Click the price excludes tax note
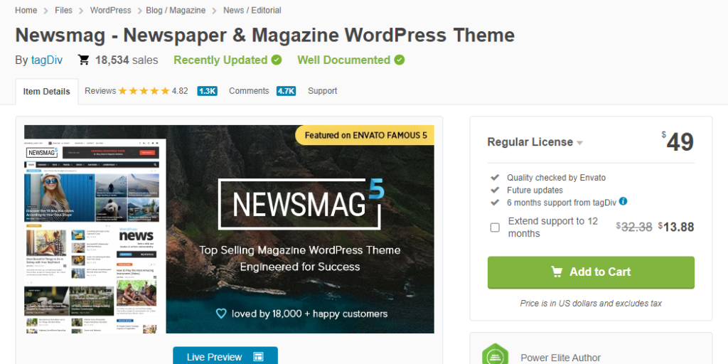The image size is (728, 364). pyautogui.click(x=591, y=303)
